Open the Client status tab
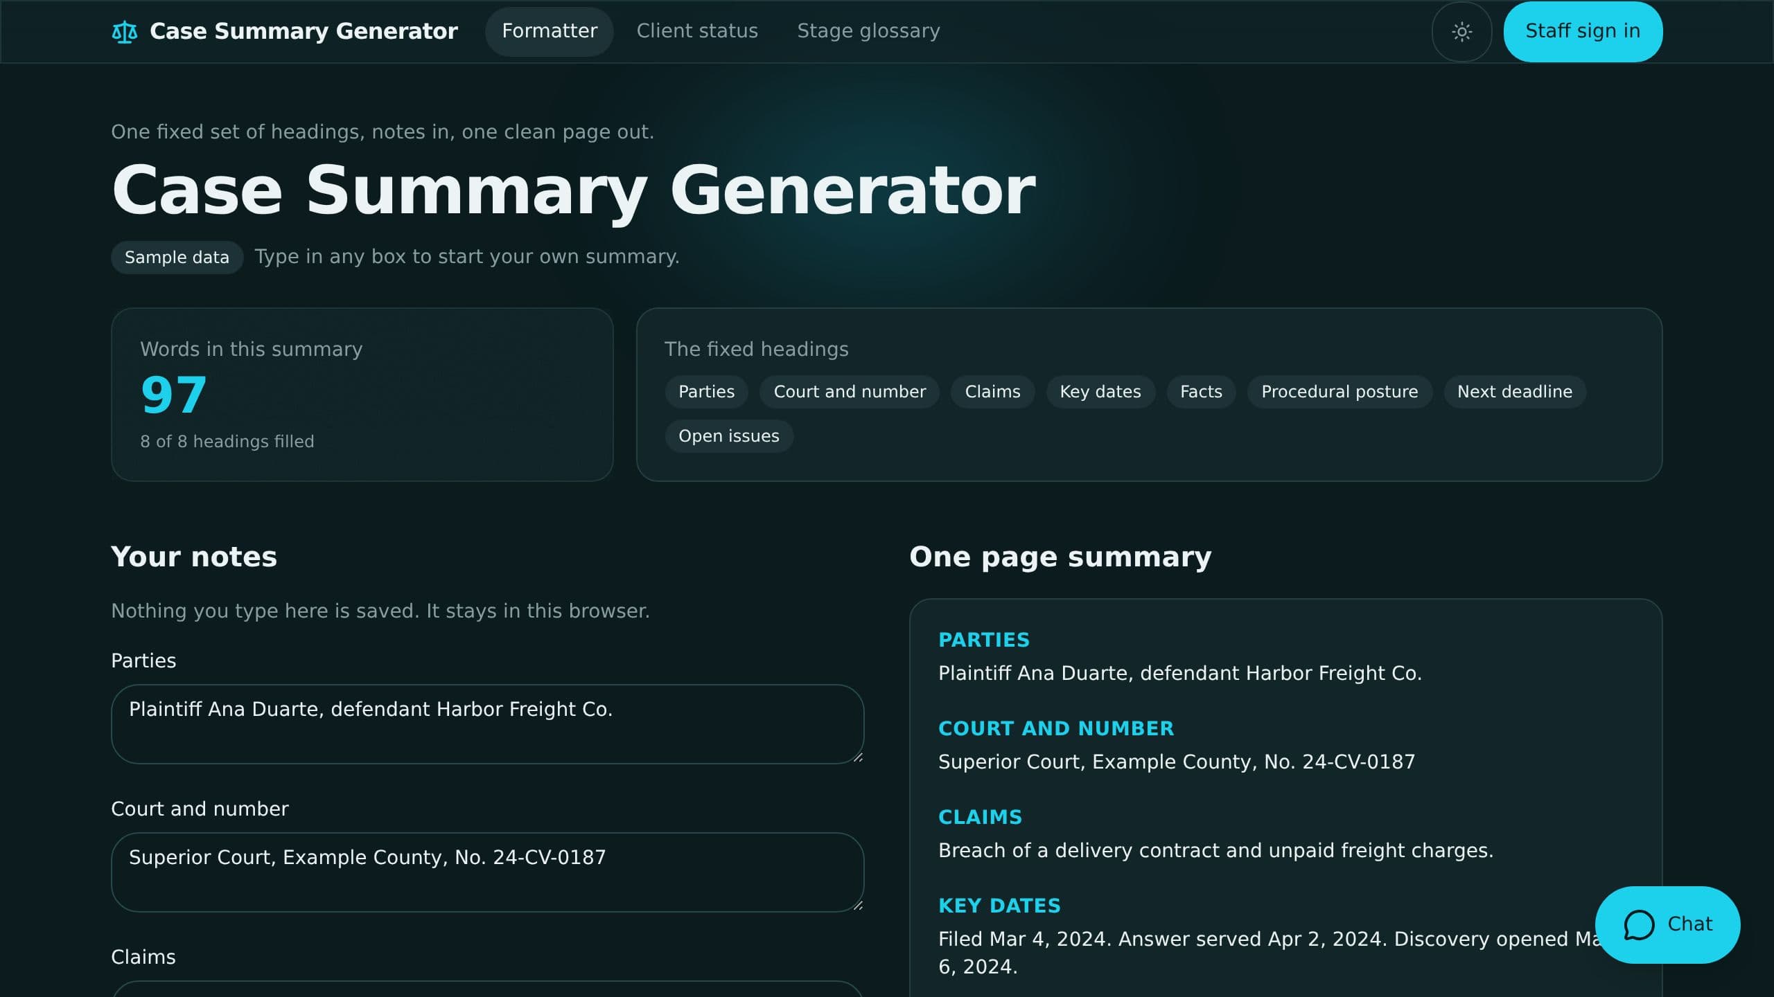 [x=697, y=31]
